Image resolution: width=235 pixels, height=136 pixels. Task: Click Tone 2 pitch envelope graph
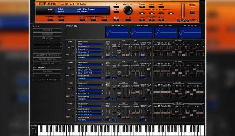pyautogui.click(x=141, y=32)
